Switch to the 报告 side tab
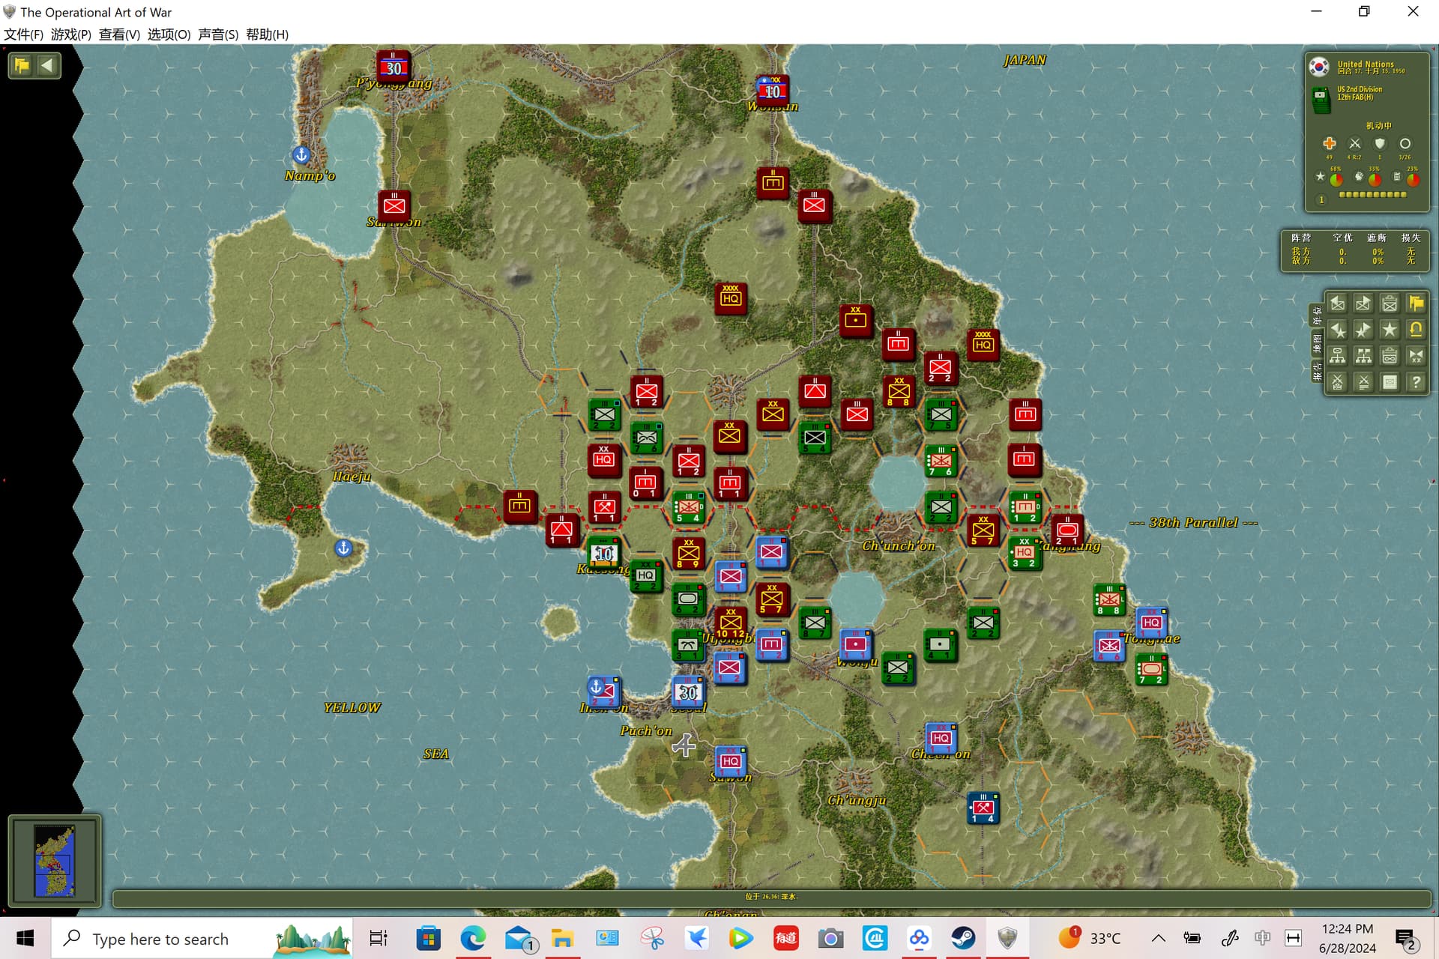 coord(1317,371)
